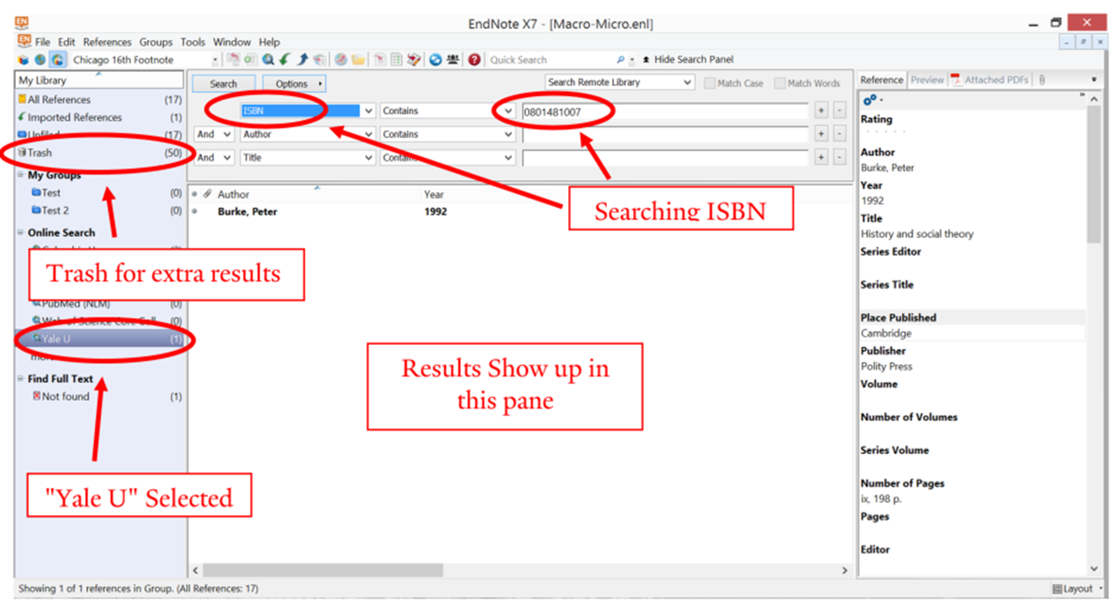This screenshot has width=1117, height=607.
Task: Click the ISBN value field containing 0801481007
Action: coord(664,112)
